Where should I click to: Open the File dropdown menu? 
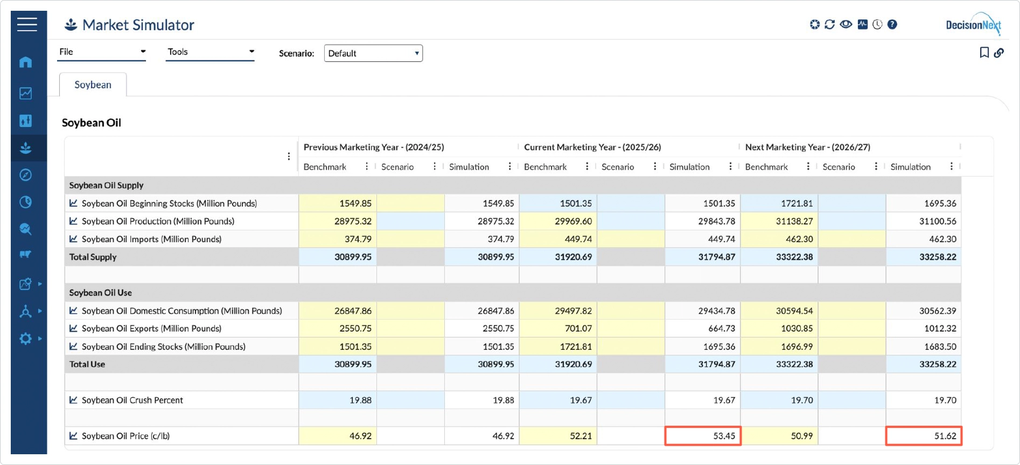click(x=102, y=52)
